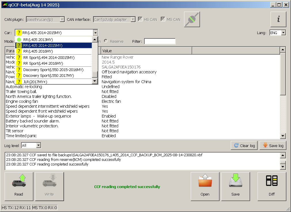Click the greyed Write car button
The height and width of the screenshot is (212, 291).
click(x=49, y=186)
